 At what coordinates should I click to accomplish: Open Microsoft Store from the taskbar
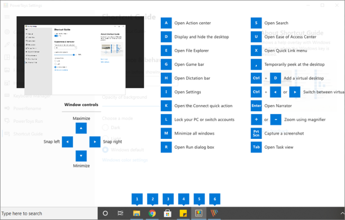click(x=168, y=213)
